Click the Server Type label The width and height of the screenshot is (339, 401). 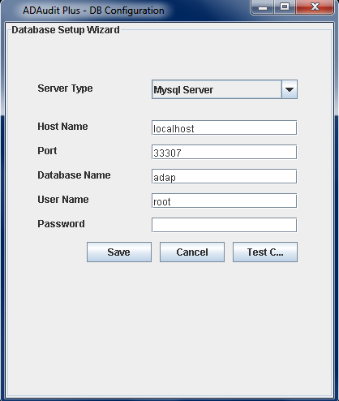pyautogui.click(x=65, y=88)
